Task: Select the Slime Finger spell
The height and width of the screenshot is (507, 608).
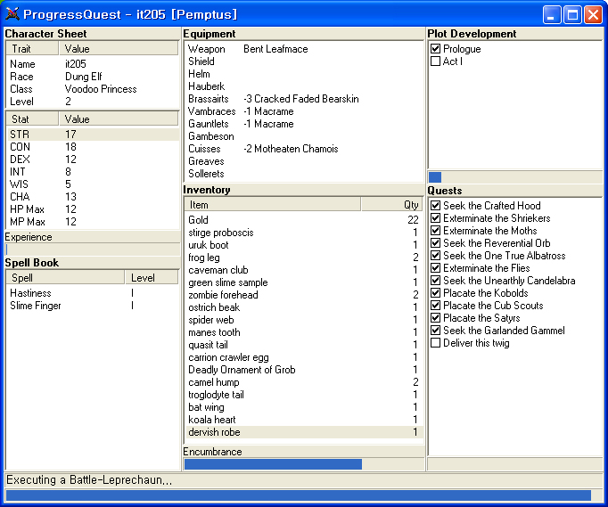Action: pos(93,306)
